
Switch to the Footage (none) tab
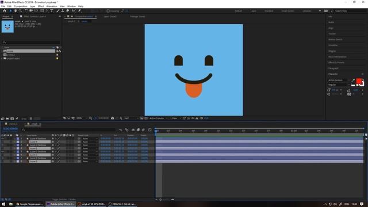[x=137, y=17]
